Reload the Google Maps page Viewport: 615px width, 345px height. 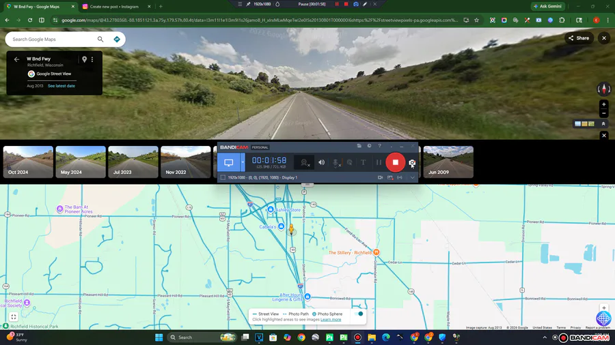point(30,20)
